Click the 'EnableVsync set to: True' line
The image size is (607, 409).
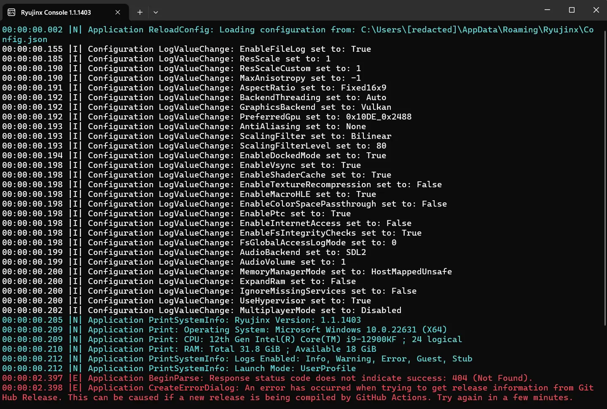(182, 165)
